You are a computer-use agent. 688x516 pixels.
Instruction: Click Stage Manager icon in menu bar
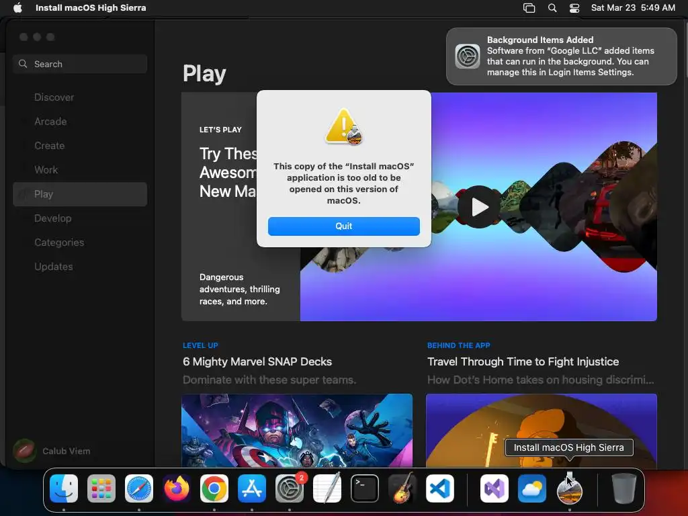(x=529, y=8)
